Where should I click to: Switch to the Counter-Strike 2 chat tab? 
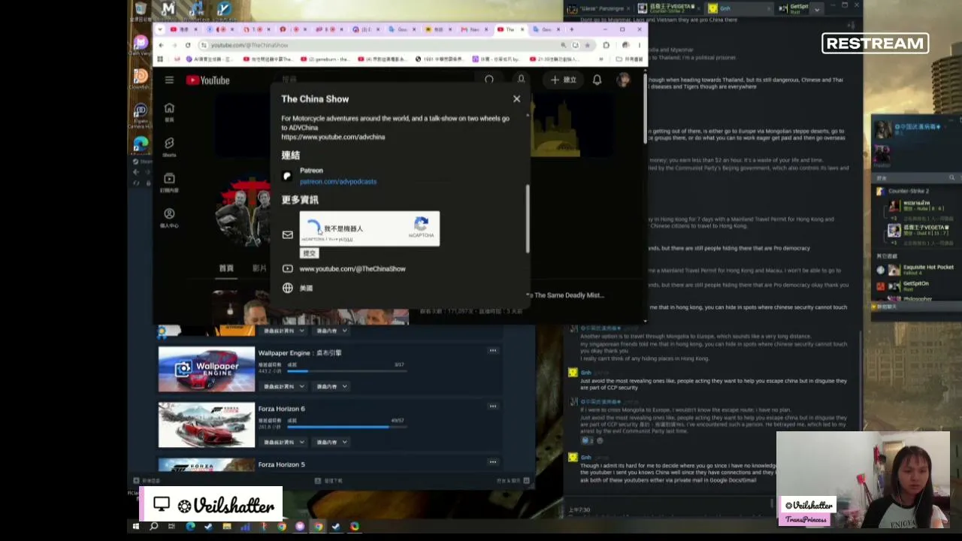click(x=668, y=8)
